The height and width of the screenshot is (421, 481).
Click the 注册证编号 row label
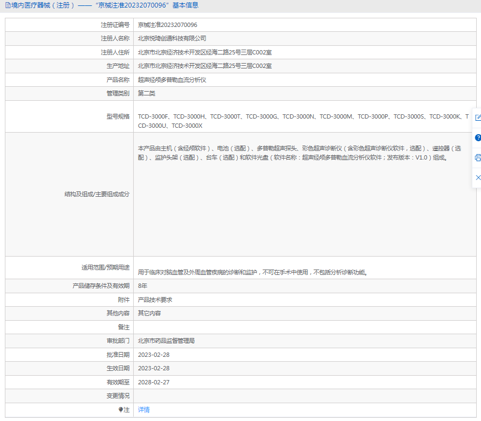tap(115, 25)
